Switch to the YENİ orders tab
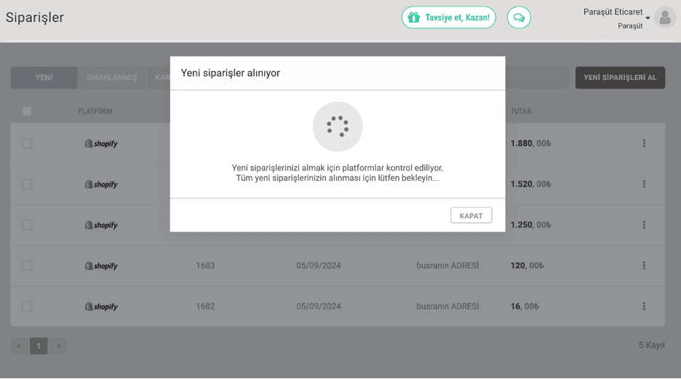Image resolution: width=681 pixels, height=379 pixels. (x=44, y=78)
